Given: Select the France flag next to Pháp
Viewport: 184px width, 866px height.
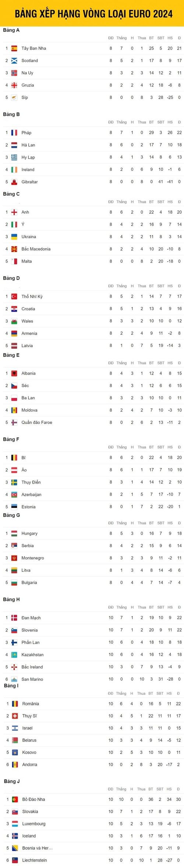Looking at the screenshot, I should [14, 133].
